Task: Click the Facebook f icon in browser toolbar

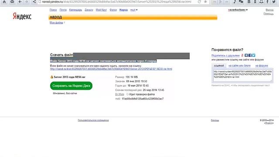Action: coord(267,2)
